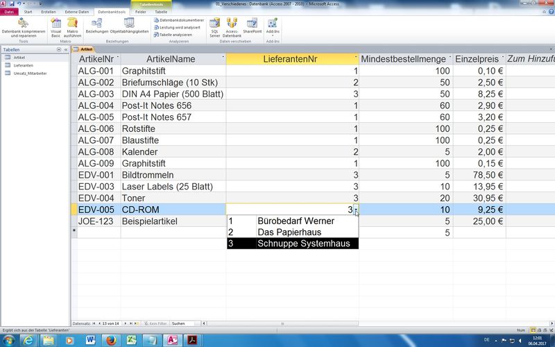The width and height of the screenshot is (555, 347).
Task: Open the Visual Basic editor
Action: 56,24
